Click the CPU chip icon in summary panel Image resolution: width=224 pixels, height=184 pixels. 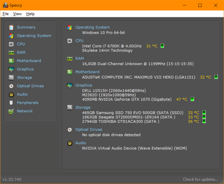70,41
